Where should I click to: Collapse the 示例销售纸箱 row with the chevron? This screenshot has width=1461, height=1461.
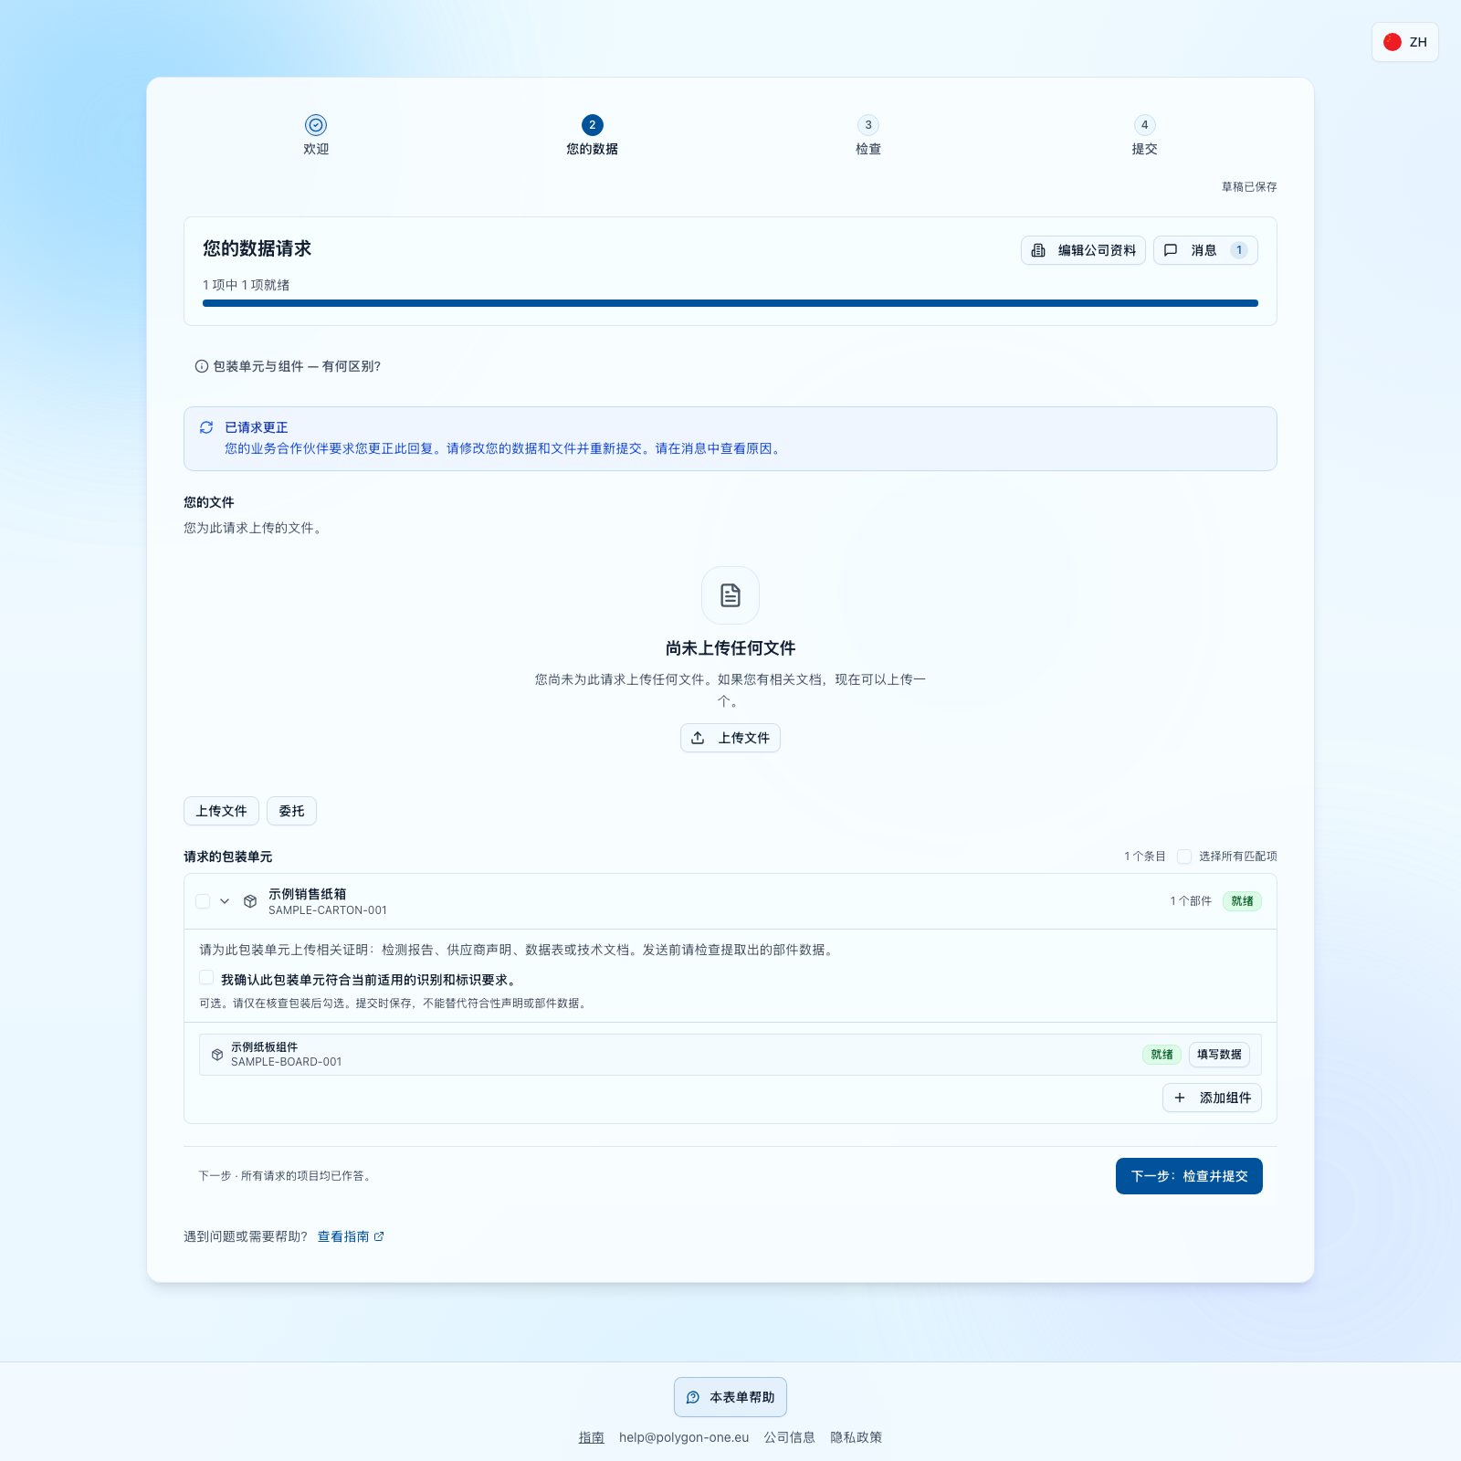click(225, 901)
